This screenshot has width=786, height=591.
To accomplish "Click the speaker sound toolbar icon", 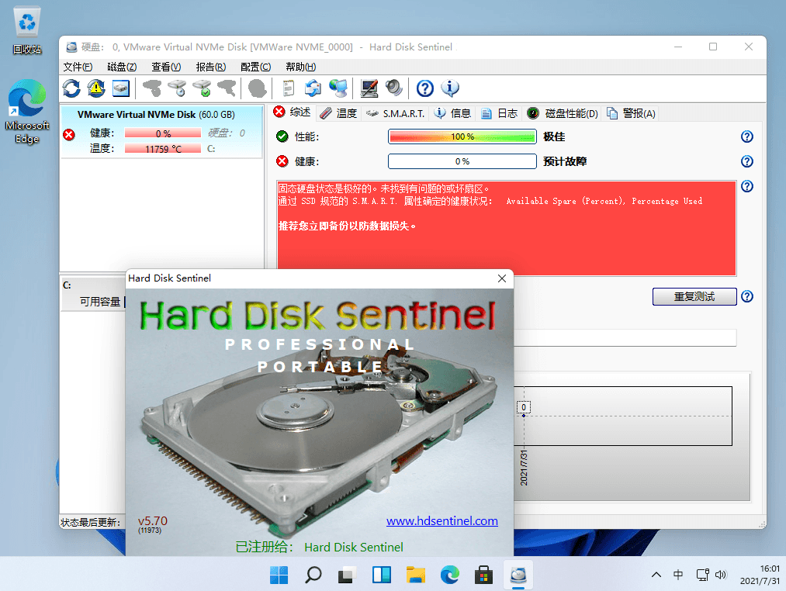I will click(393, 88).
